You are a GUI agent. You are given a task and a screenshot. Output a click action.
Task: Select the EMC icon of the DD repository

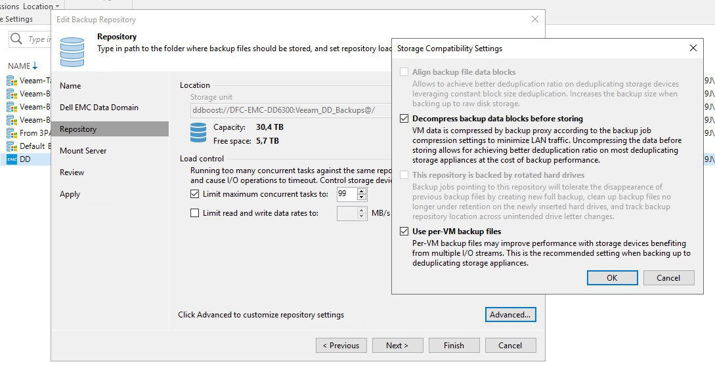tap(11, 159)
